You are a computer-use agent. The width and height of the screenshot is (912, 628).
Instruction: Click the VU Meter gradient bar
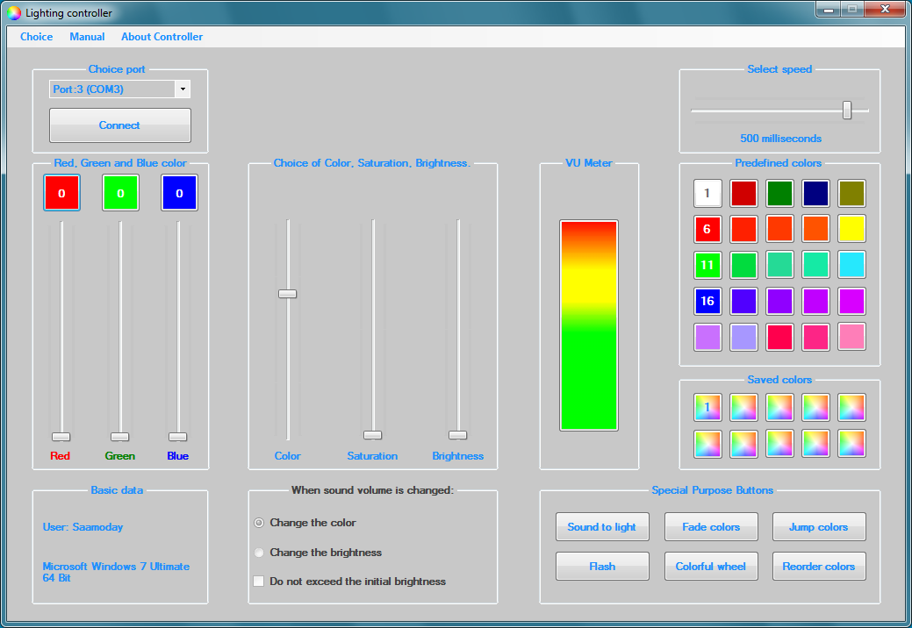(x=589, y=325)
